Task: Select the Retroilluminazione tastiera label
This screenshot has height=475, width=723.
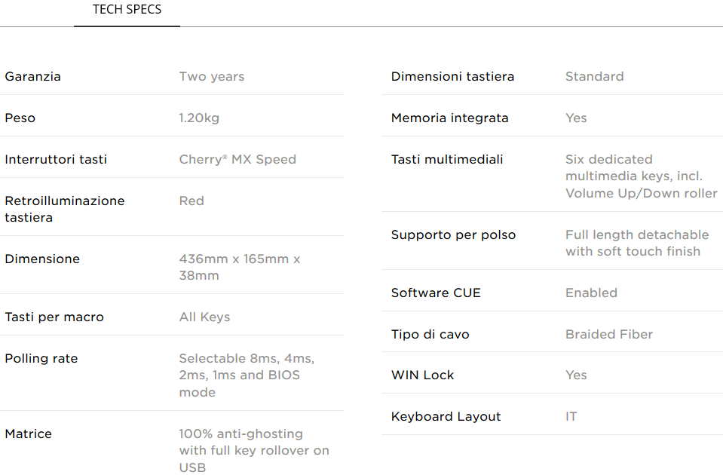Action: 65,209
